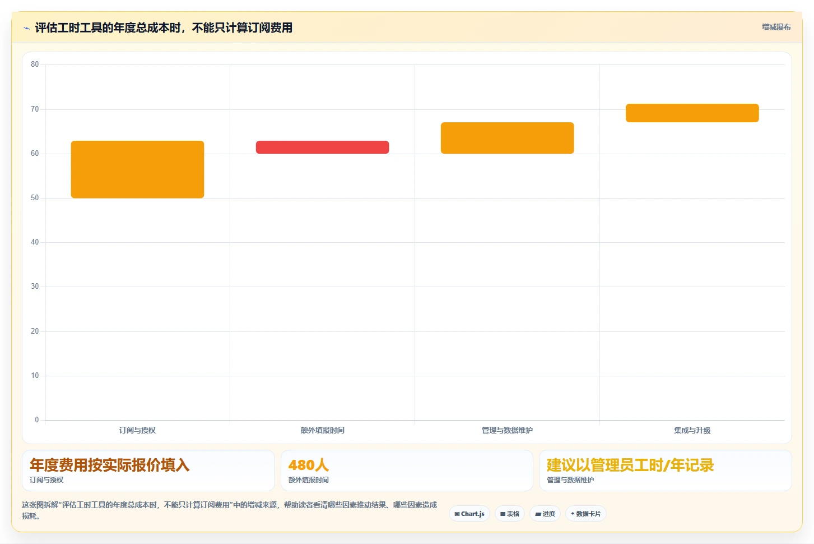
Task: Click the 额外填报时间 caption under 480人
Action: [309, 480]
